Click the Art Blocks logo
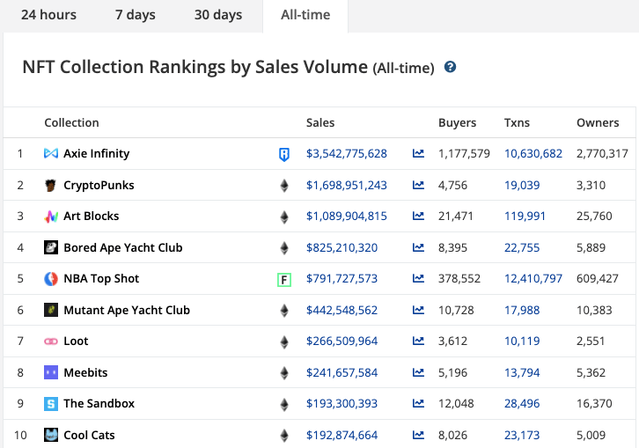 pos(51,216)
